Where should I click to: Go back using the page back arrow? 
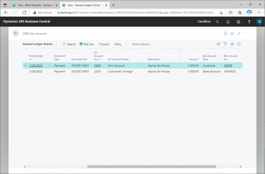[16, 33]
